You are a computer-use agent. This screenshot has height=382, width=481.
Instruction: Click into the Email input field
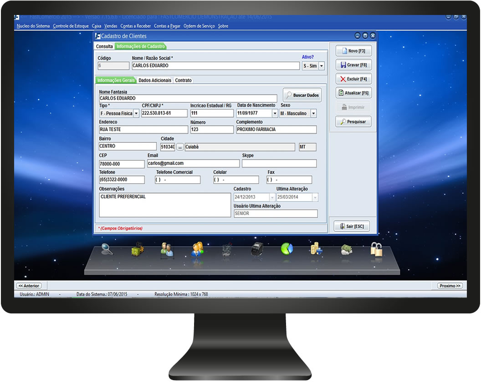coord(193,163)
